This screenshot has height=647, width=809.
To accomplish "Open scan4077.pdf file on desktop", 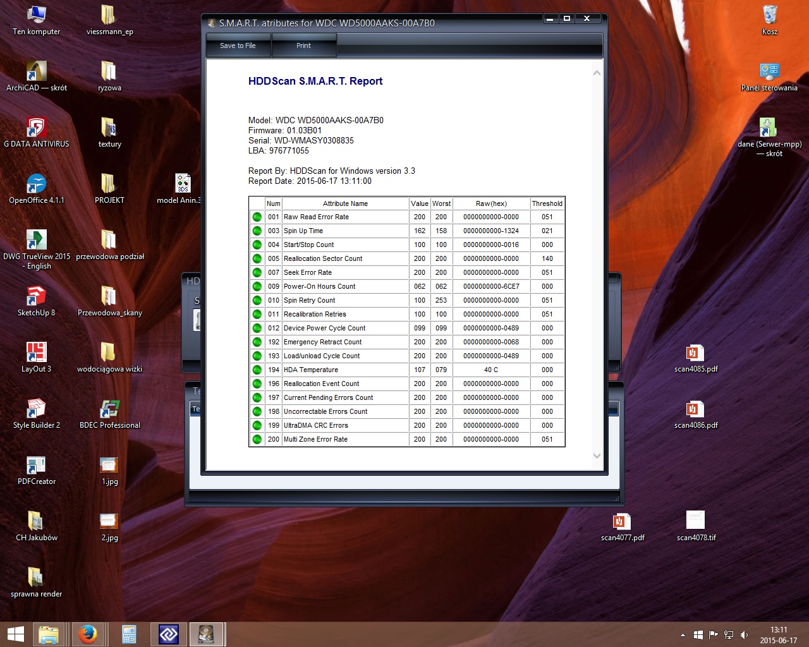I will coord(623,527).
